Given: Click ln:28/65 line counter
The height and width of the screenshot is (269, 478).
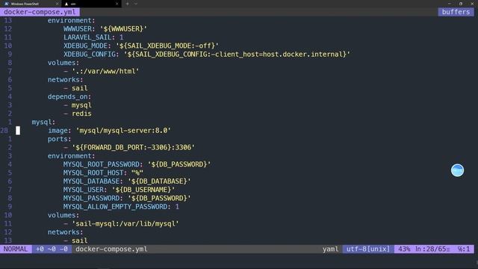Looking at the screenshot, I should pos(432,249).
